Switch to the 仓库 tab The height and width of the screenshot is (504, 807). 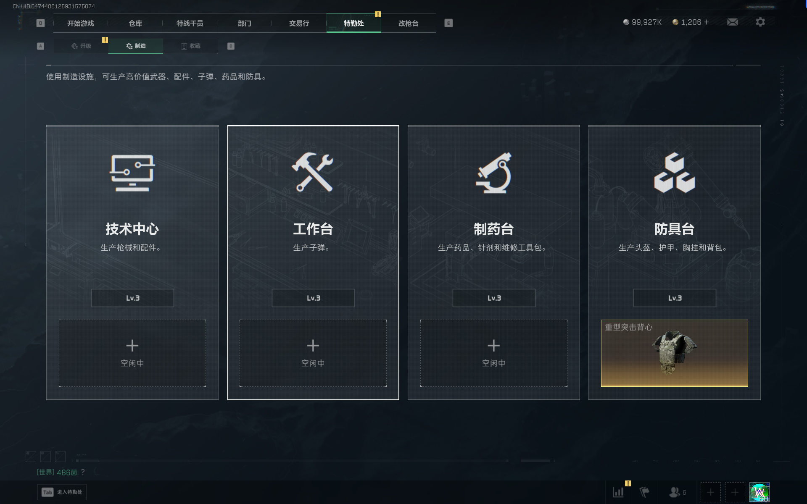pos(135,23)
